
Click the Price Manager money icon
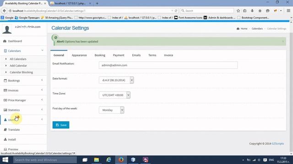click(x=5, y=100)
